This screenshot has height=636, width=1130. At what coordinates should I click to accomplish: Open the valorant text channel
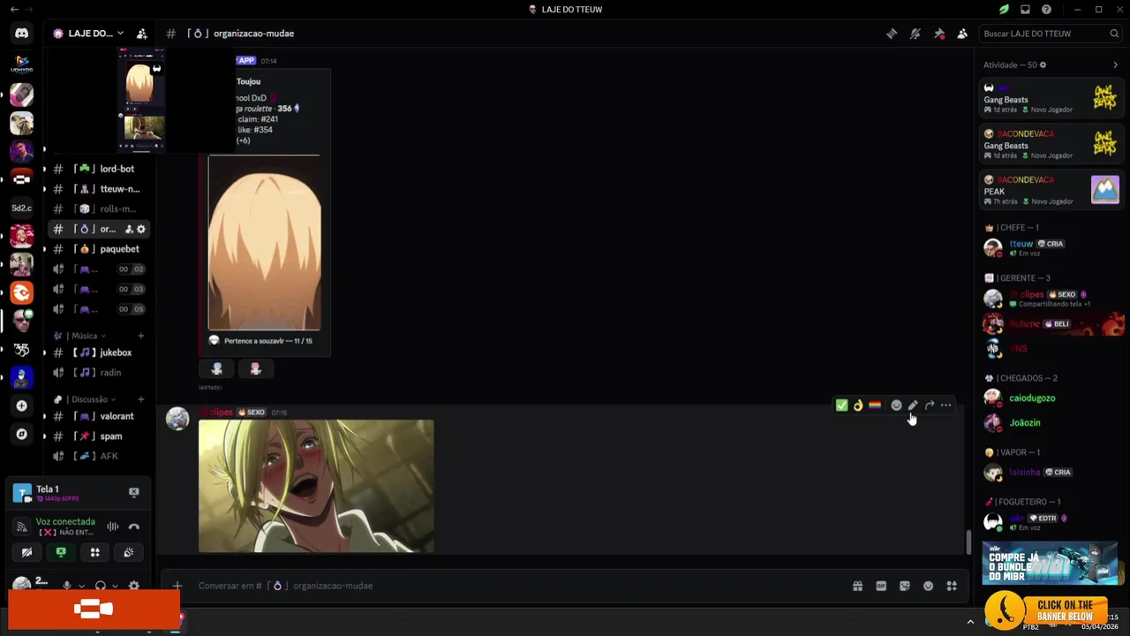coord(97,416)
